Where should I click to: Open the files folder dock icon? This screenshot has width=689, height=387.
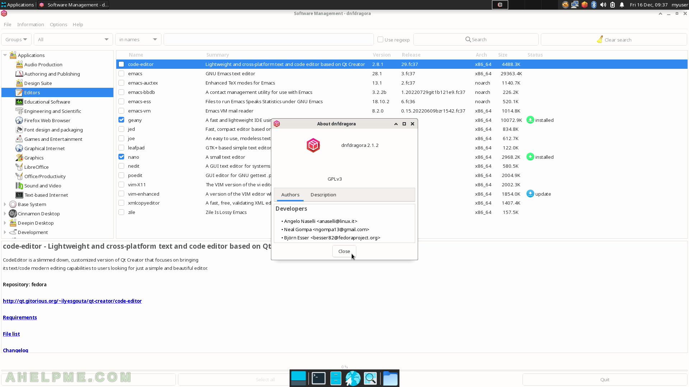[390, 378]
